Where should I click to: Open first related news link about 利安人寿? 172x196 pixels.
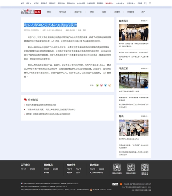click(x=41, y=105)
